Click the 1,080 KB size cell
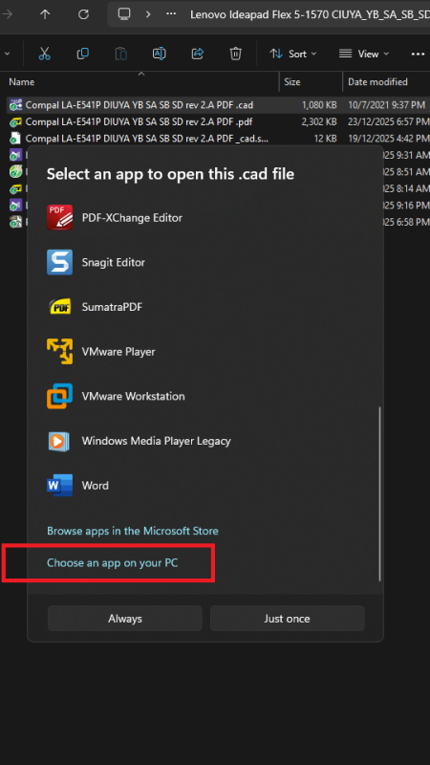This screenshot has height=765, width=430. tap(319, 105)
